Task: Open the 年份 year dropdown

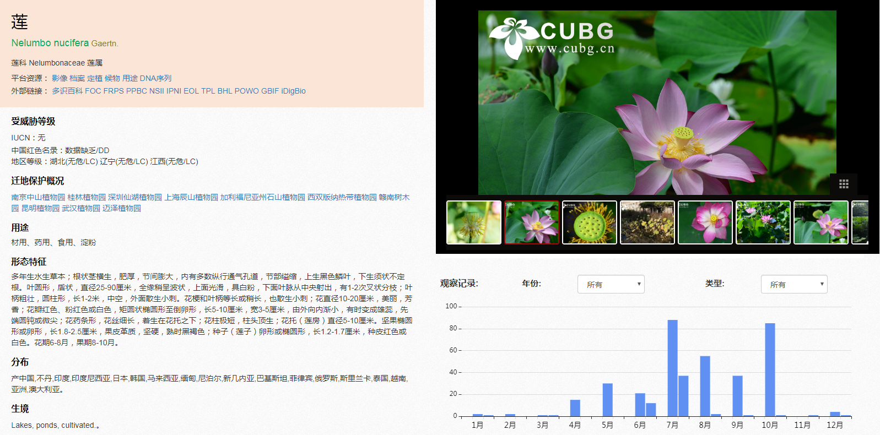Action: (x=611, y=284)
